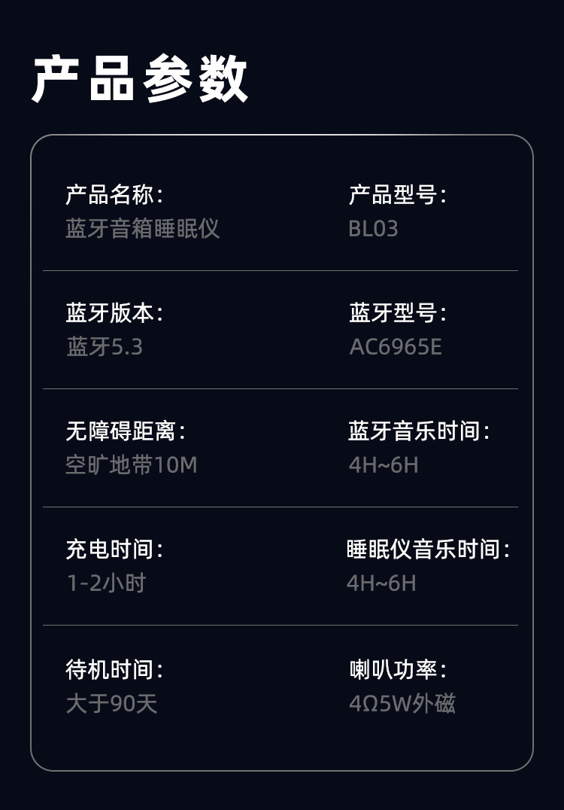The width and height of the screenshot is (564, 810).
Task: Select the 产品名称 label
Action: (x=114, y=195)
